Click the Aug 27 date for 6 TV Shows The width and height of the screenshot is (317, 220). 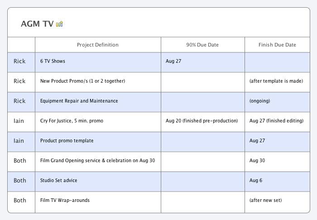coord(173,61)
